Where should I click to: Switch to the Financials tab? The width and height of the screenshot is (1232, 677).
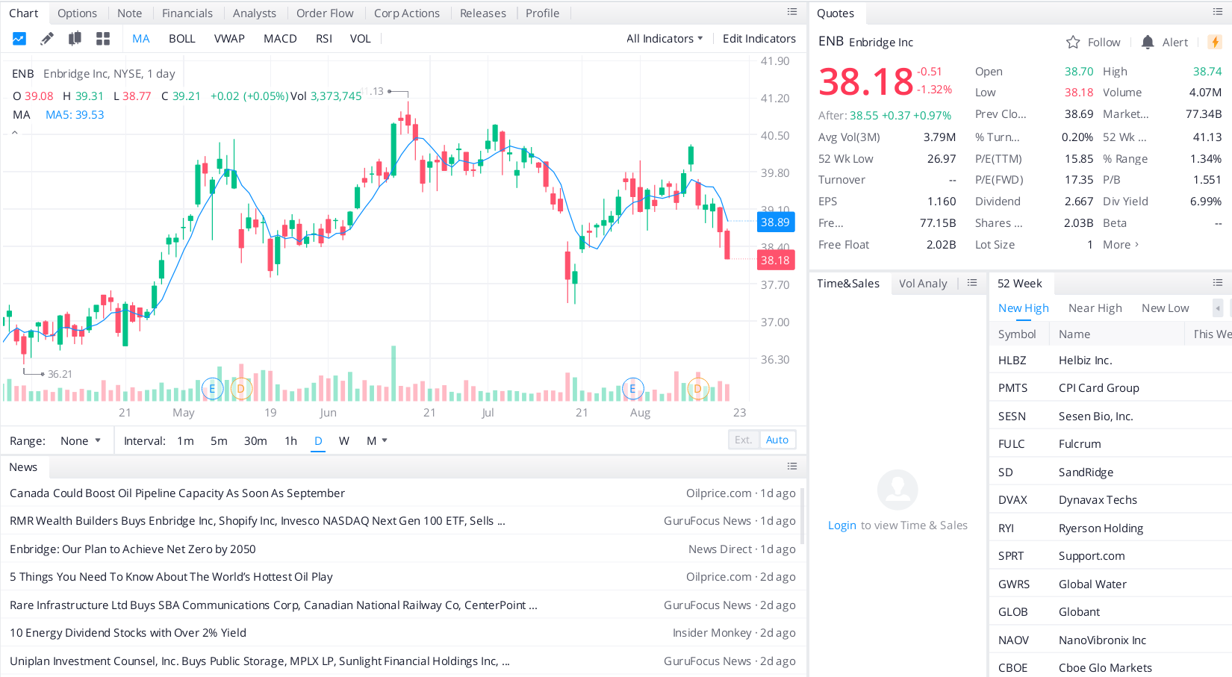[x=187, y=13]
